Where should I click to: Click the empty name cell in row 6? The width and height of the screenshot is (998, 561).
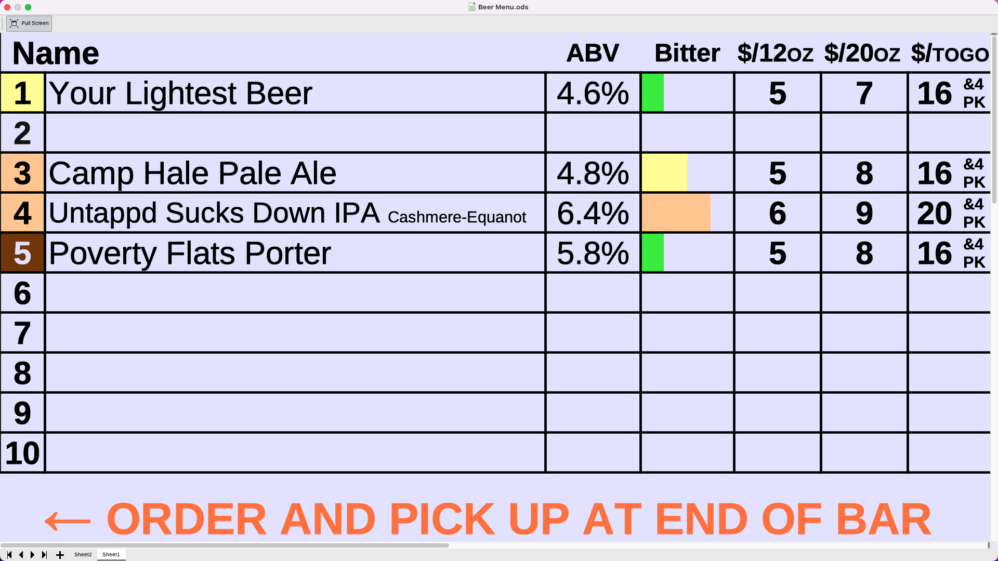click(295, 293)
